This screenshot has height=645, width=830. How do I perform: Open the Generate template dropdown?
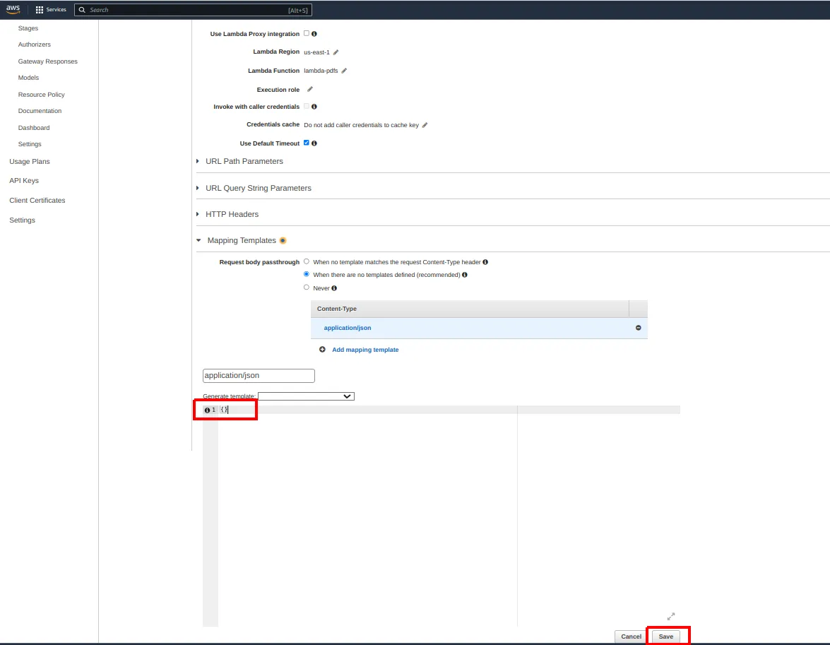306,396
